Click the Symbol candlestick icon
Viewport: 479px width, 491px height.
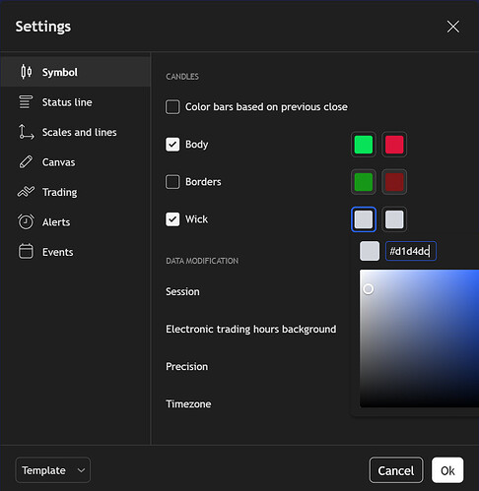[27, 72]
